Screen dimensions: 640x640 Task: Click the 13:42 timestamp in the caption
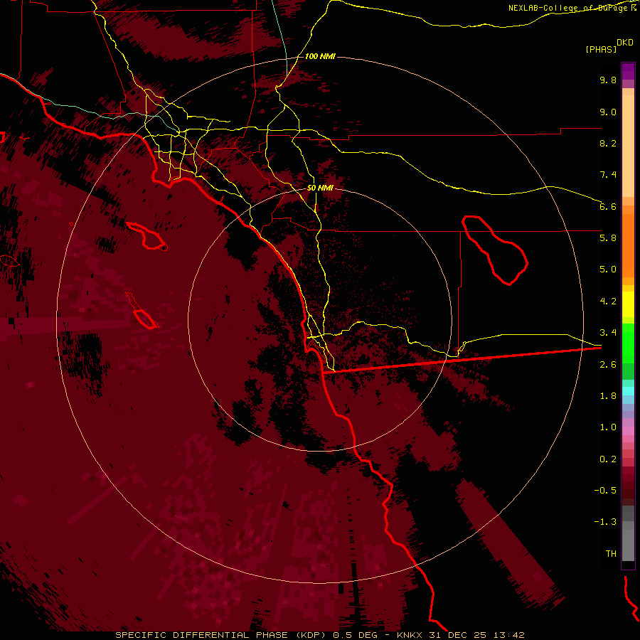508,635
